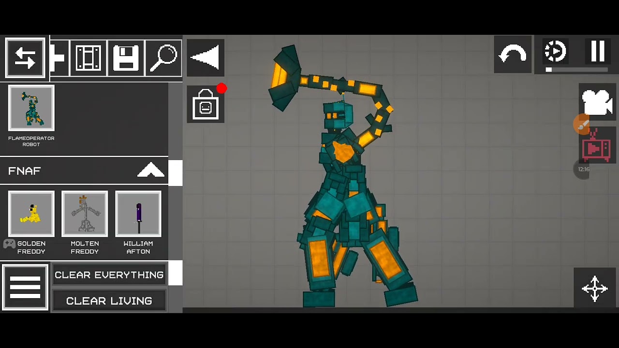Viewport: 619px width, 348px height.
Task: Select Molten Freddy item
Action: tap(85, 214)
